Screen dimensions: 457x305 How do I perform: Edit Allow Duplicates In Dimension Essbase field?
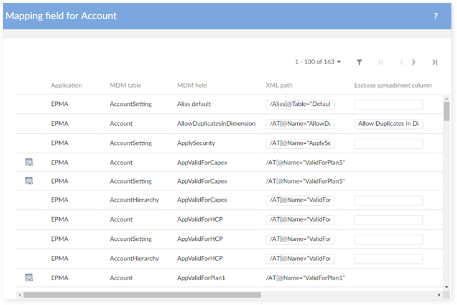pos(388,124)
